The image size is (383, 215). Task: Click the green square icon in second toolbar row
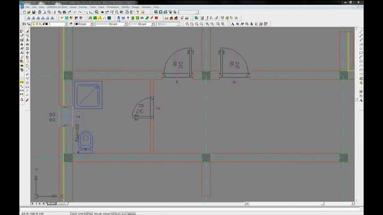pos(95,18)
